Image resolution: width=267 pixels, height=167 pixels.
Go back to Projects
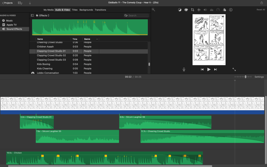[7, 3]
